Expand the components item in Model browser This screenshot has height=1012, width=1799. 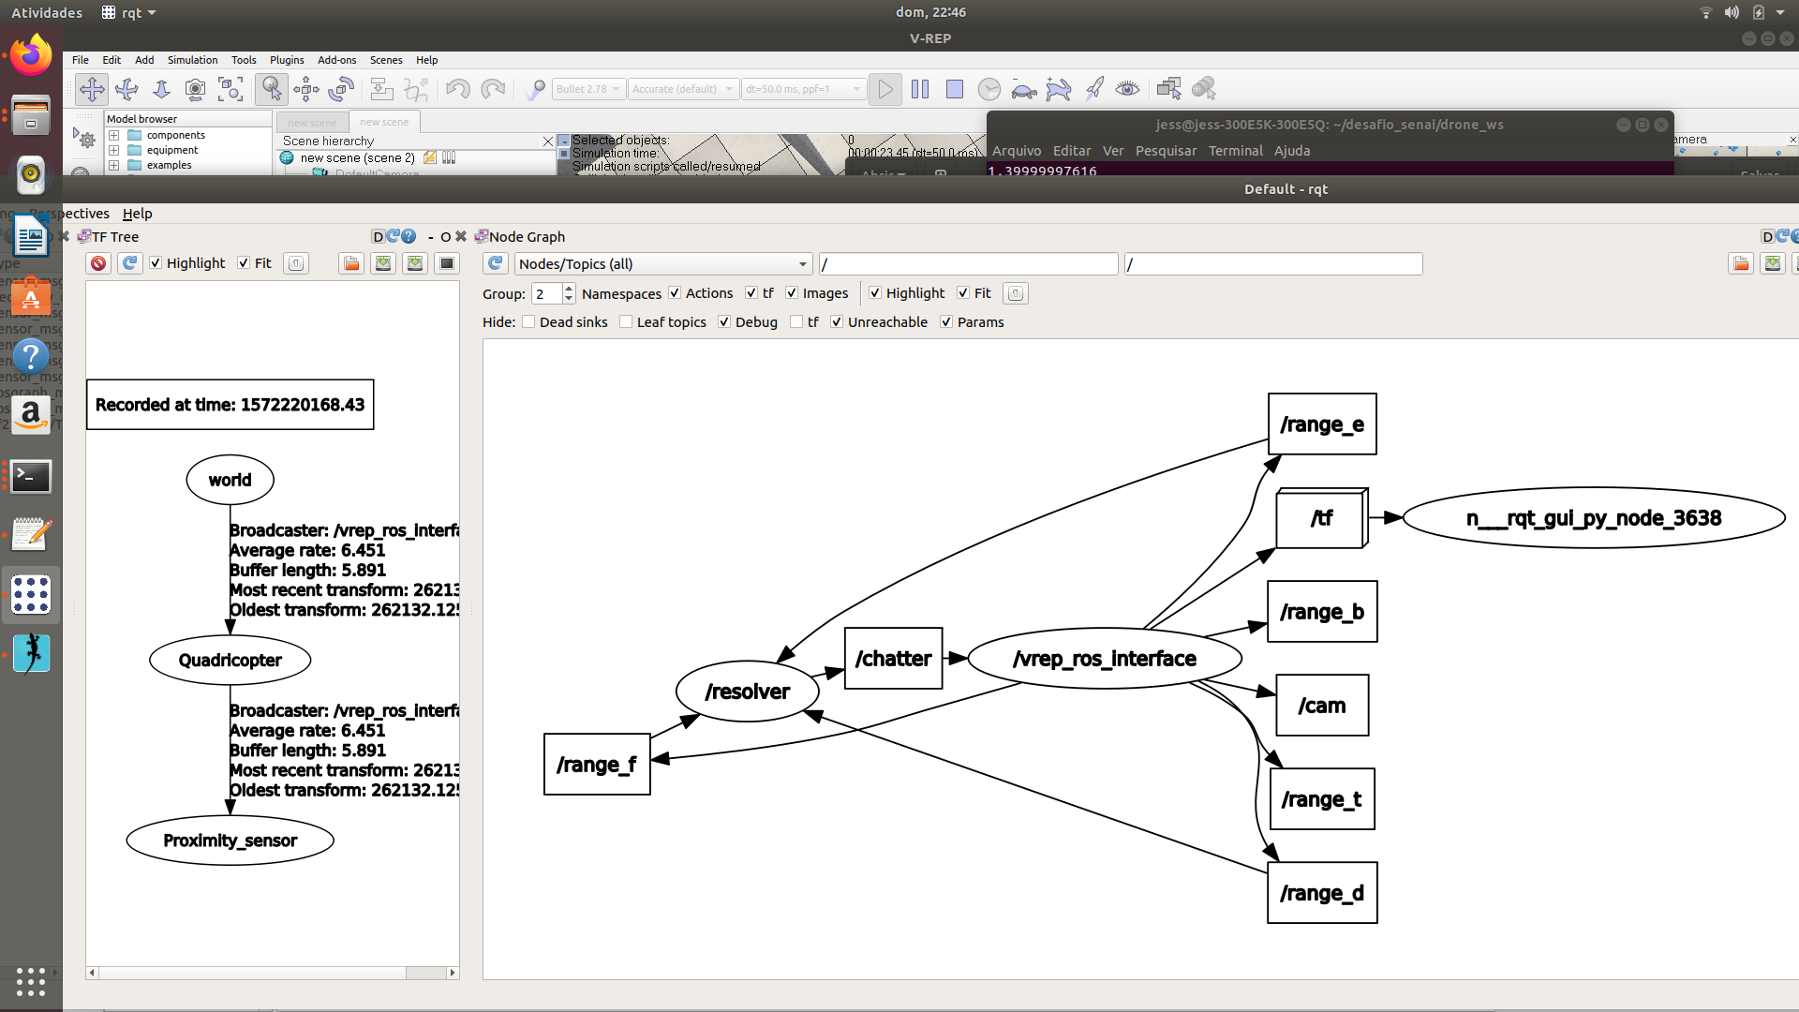112,135
